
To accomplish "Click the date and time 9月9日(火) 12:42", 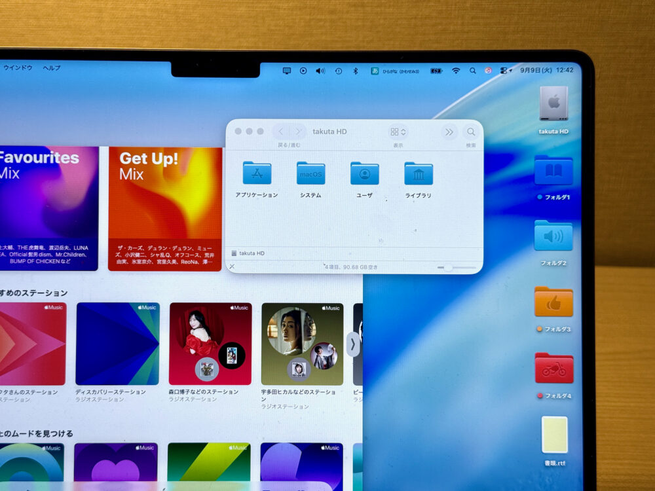I will [x=546, y=70].
